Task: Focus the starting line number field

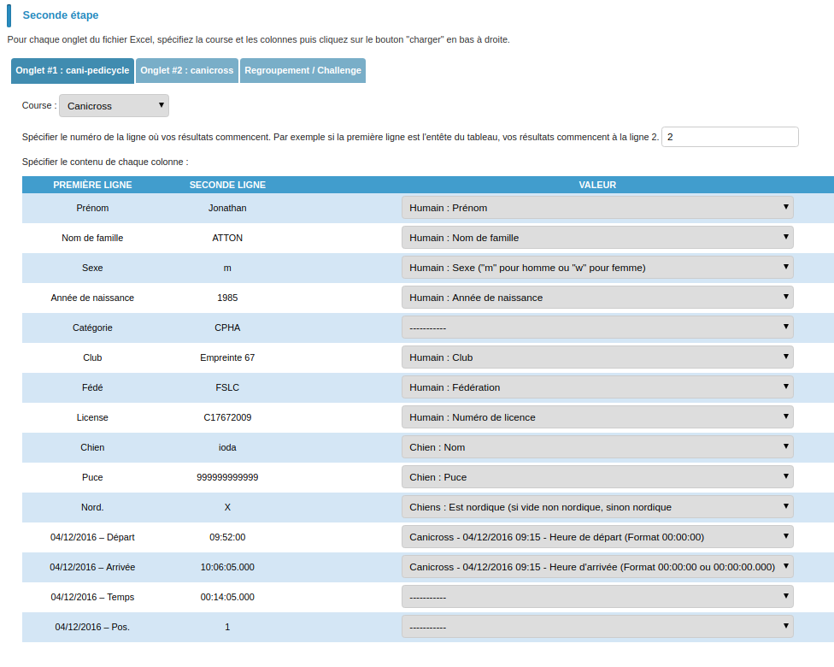Action: point(730,137)
